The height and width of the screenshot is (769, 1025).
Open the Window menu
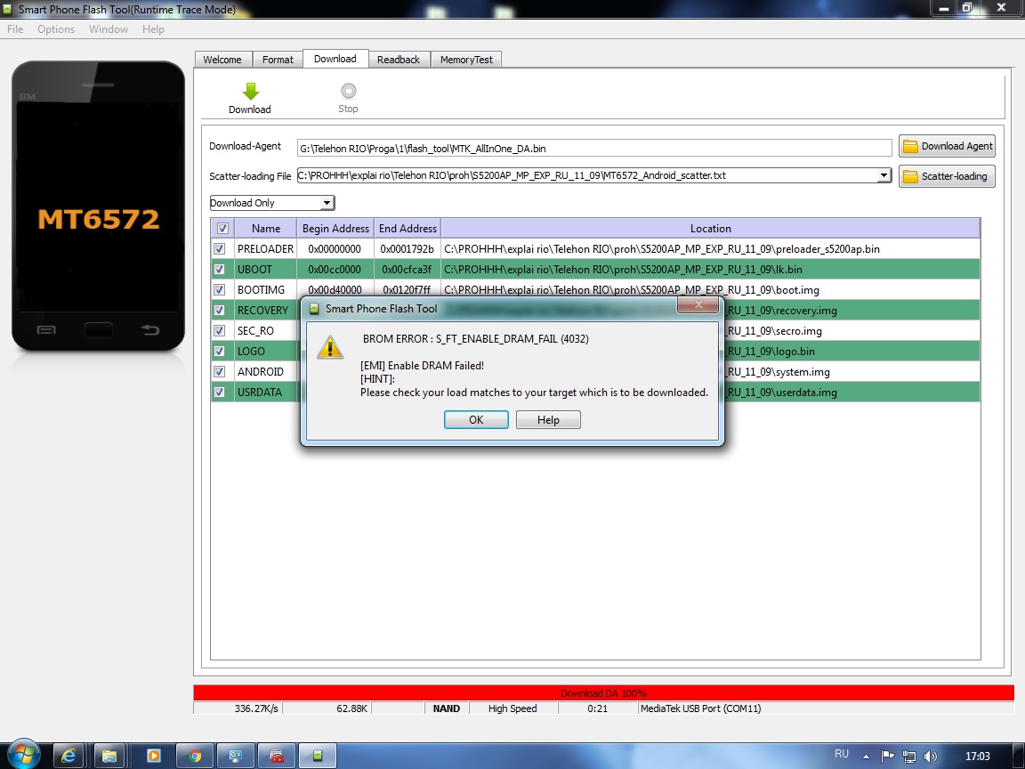(108, 29)
